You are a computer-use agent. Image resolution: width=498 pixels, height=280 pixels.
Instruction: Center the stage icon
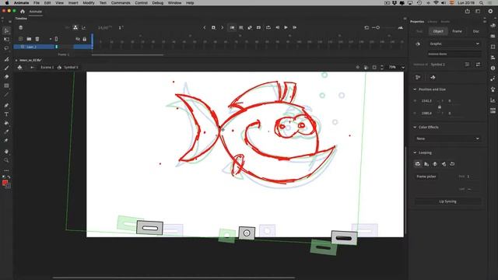[358, 68]
